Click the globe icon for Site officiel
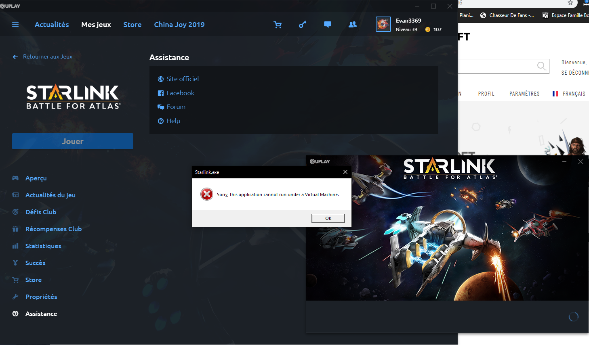Screen dimensions: 589x345 (x=161, y=79)
